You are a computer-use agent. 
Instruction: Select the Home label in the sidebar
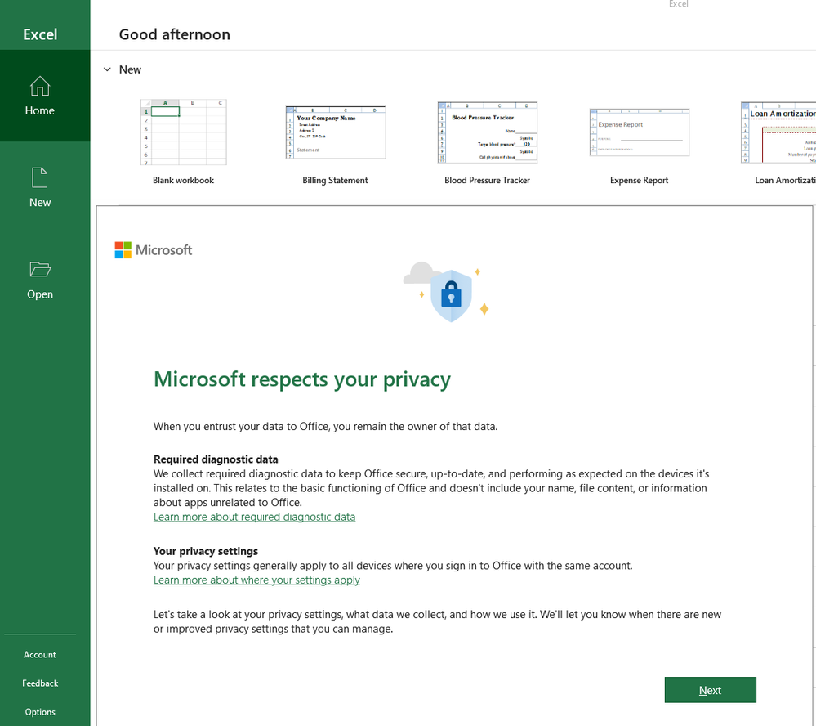coord(39,110)
